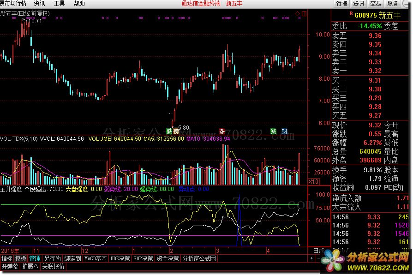Image resolution: width=413 pixels, height=275 pixels.
Task: Open the 分析家公式网 tab
Action: (199, 258)
